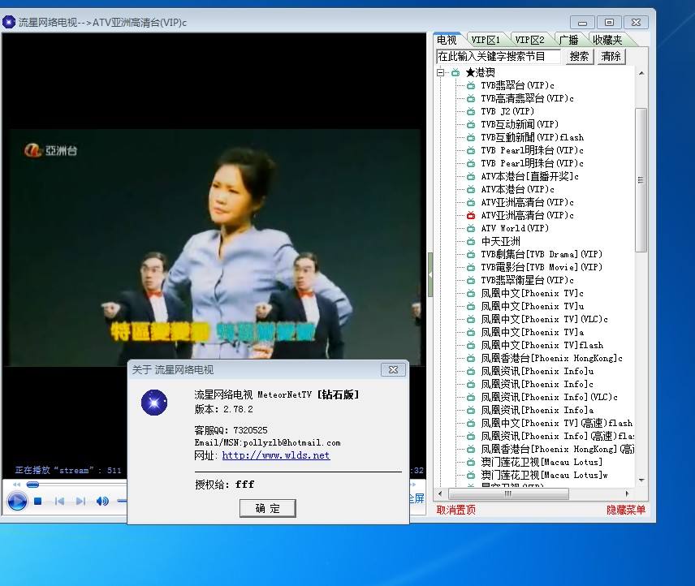Switch to the 广播 tab
The image size is (695, 586).
click(568, 40)
